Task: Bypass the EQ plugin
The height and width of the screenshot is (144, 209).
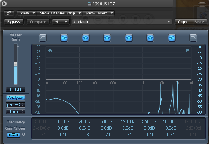Action: tap(14, 22)
